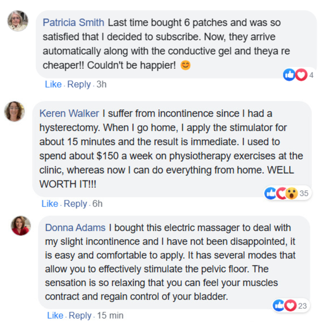This screenshot has height=327, width=327.
Task: Click the thumbs-up reaction on Keren Walker's comment
Action: coord(270,193)
